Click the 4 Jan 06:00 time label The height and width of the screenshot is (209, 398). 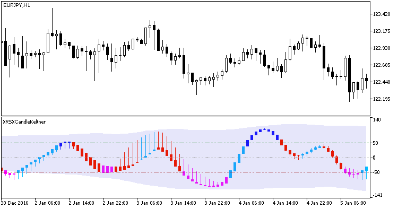(252, 203)
